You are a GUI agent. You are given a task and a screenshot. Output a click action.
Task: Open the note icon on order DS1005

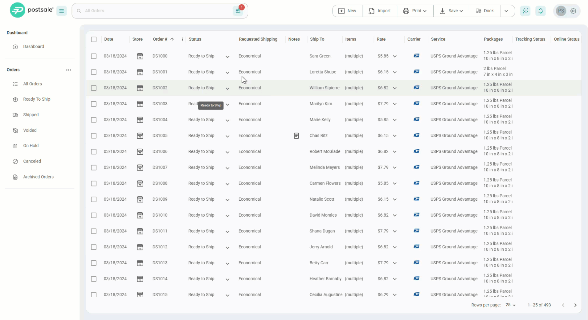pos(296,136)
